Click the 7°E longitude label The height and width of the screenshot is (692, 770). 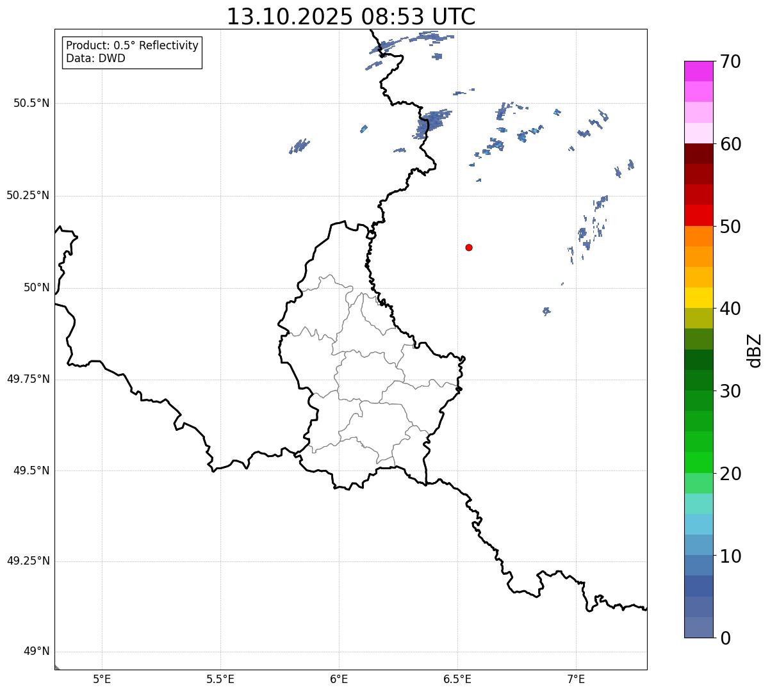click(576, 679)
